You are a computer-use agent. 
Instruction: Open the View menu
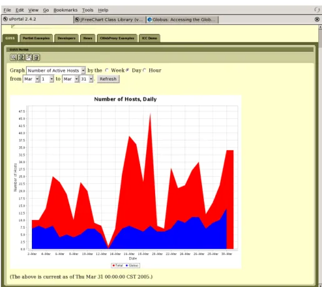(x=33, y=10)
